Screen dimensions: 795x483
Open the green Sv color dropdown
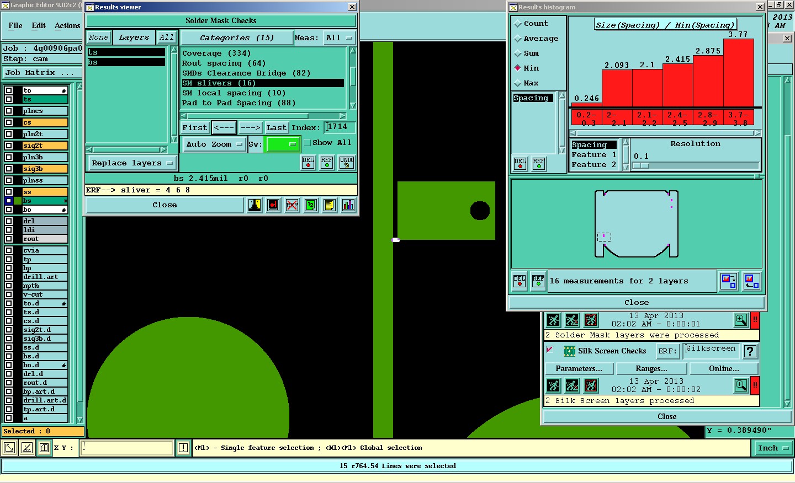(x=282, y=144)
